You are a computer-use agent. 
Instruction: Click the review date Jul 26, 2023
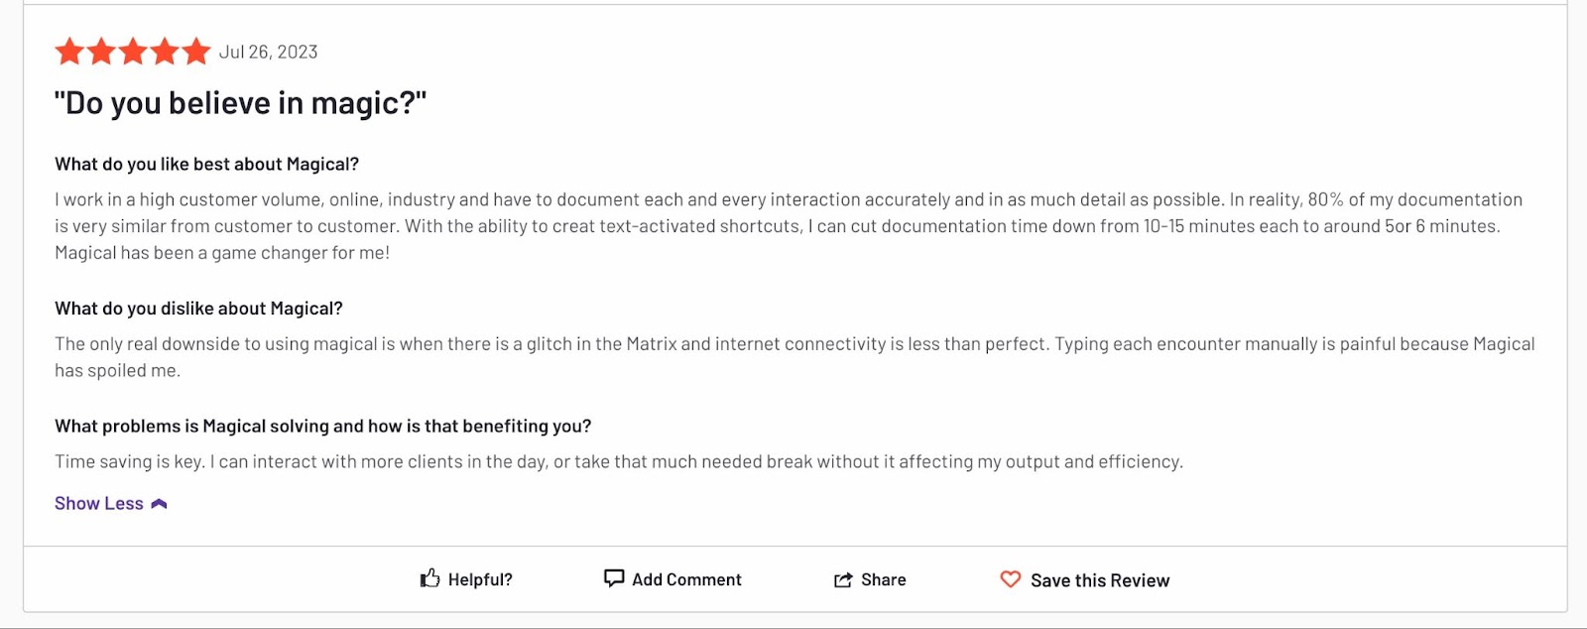(x=268, y=52)
